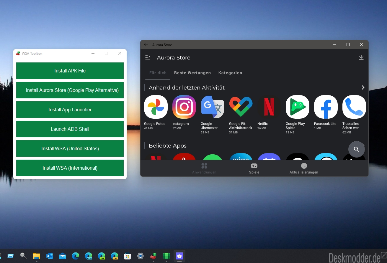Open Edge Canary from the taskbar
Viewport: 387px width, 263px height.
pos(115,256)
